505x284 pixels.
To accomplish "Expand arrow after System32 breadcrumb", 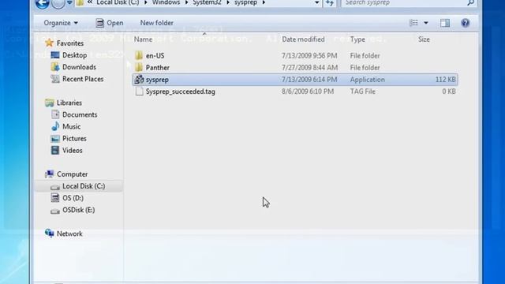I will [x=228, y=3].
